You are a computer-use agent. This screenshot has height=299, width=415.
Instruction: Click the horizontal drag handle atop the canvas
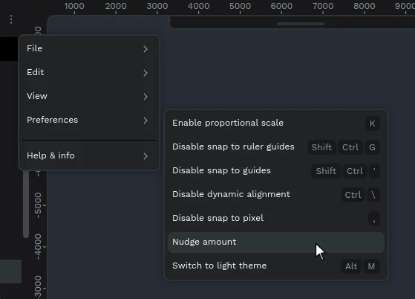coord(301,24)
